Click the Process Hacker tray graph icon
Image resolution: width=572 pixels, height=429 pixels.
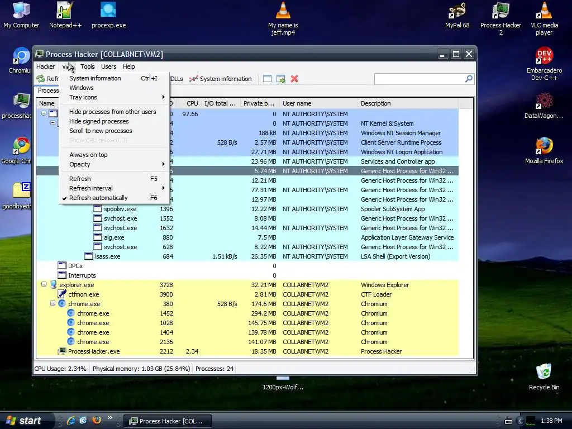tap(531, 421)
